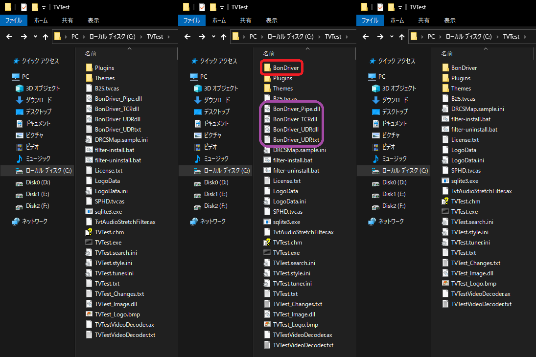Click the Up arrow in middle window
This screenshot has height=357, width=536.
pyautogui.click(x=224, y=37)
